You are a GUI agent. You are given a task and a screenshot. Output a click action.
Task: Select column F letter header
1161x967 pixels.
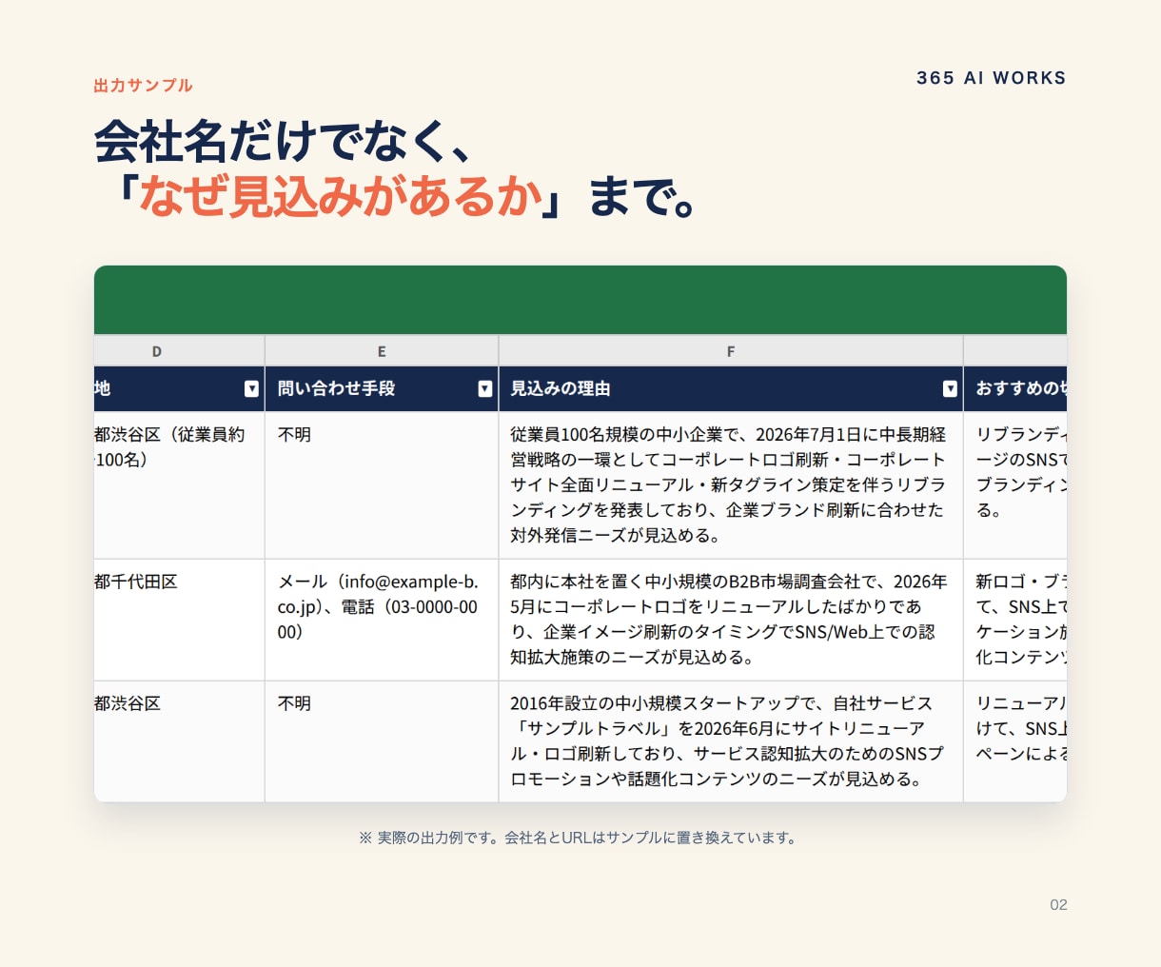click(x=731, y=351)
